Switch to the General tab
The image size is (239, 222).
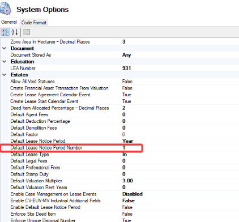[8, 22]
